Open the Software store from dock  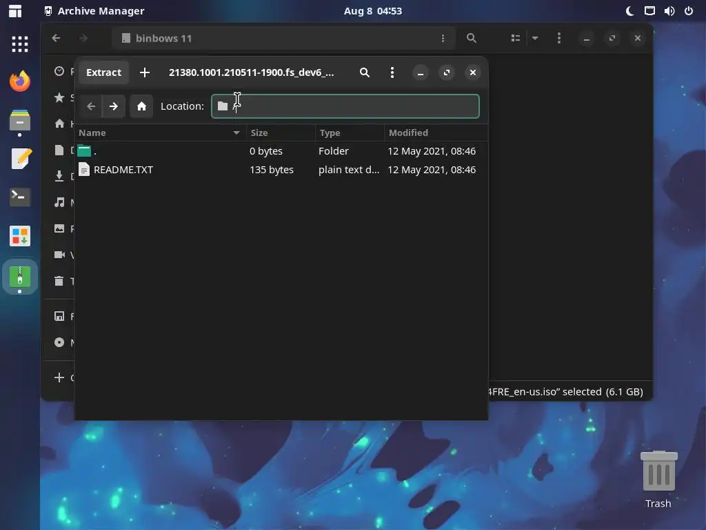pos(20,236)
